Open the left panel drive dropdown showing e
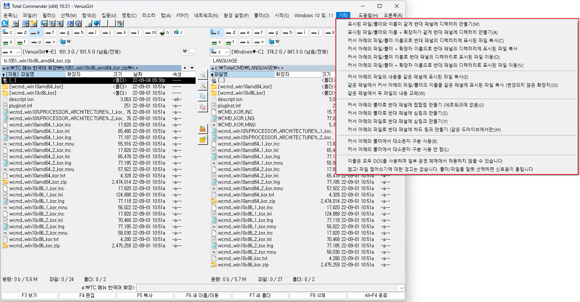This screenshot has height=302, width=580. (11, 52)
